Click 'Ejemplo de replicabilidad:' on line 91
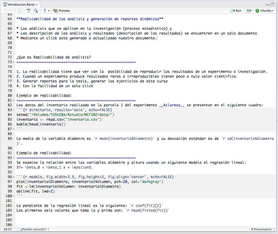Image resolution: width=278 pixels, height=234 pixels. click(44, 153)
